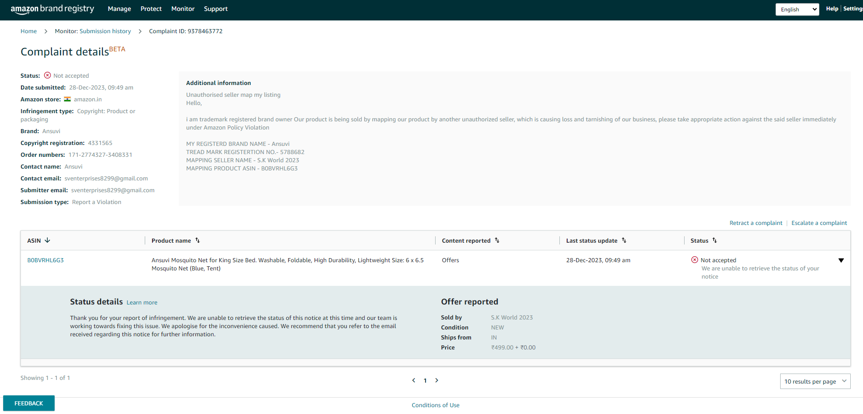Open Settings in the header
This screenshot has width=863, height=414.
point(853,9)
